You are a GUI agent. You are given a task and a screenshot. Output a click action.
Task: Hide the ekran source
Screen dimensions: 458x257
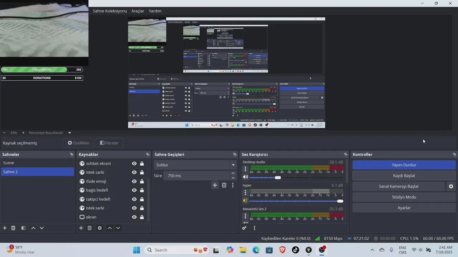coord(134,217)
